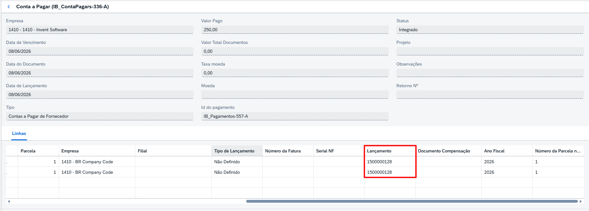Click the Serial NF column header

(339, 151)
